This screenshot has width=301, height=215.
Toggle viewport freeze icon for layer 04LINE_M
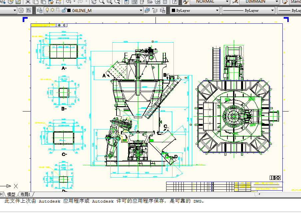58,10
